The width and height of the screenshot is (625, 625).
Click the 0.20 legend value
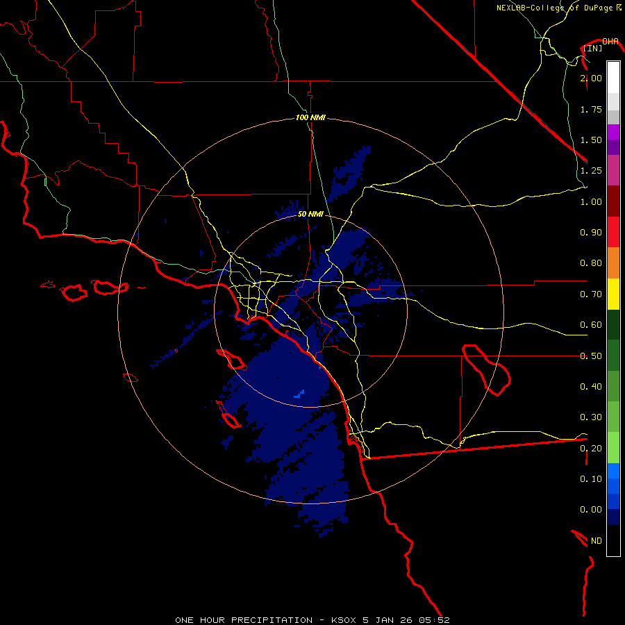point(591,449)
